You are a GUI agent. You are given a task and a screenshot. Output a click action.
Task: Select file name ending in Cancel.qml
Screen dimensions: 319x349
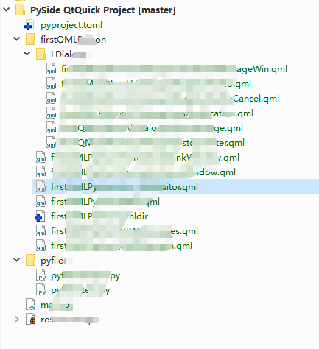click(x=170, y=99)
